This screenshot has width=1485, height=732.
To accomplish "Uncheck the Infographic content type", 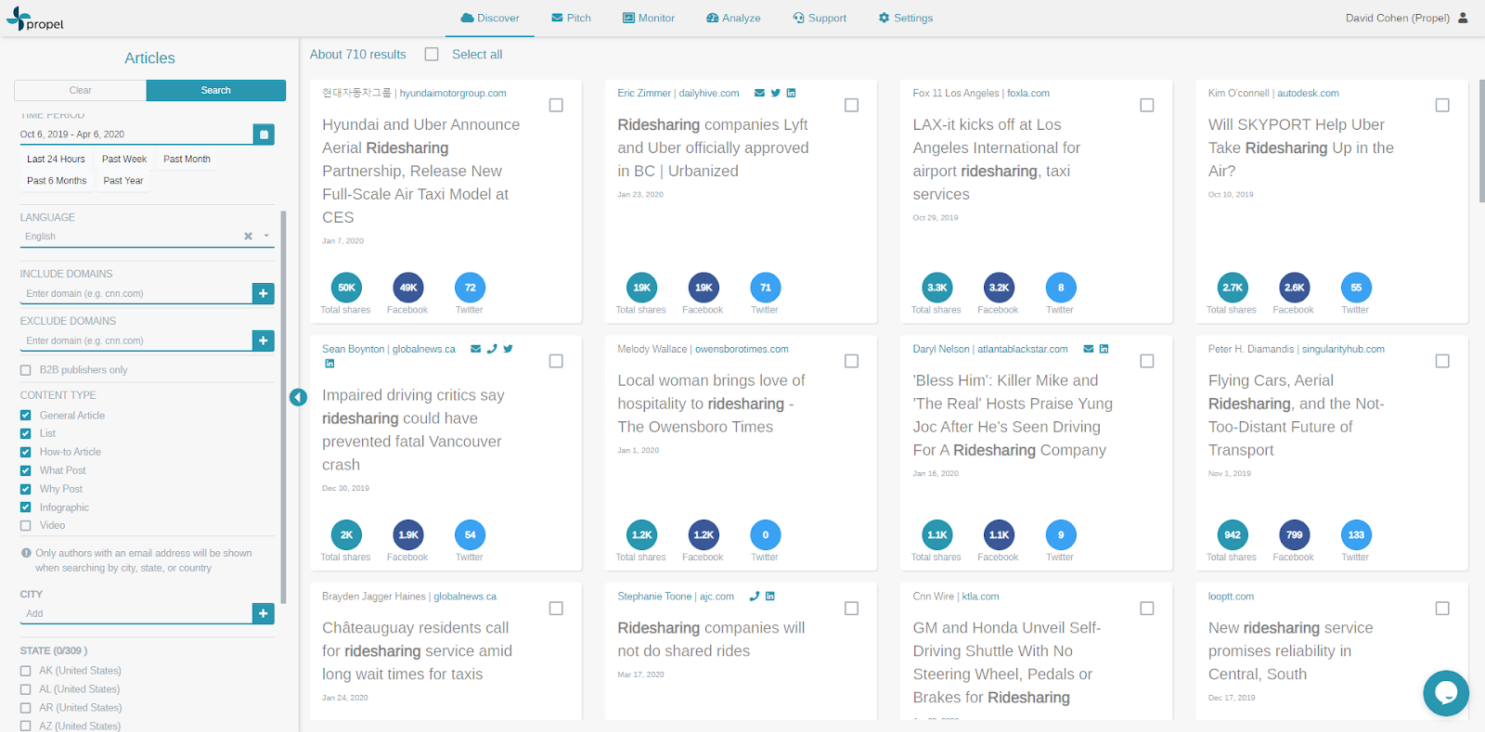I will 26,507.
